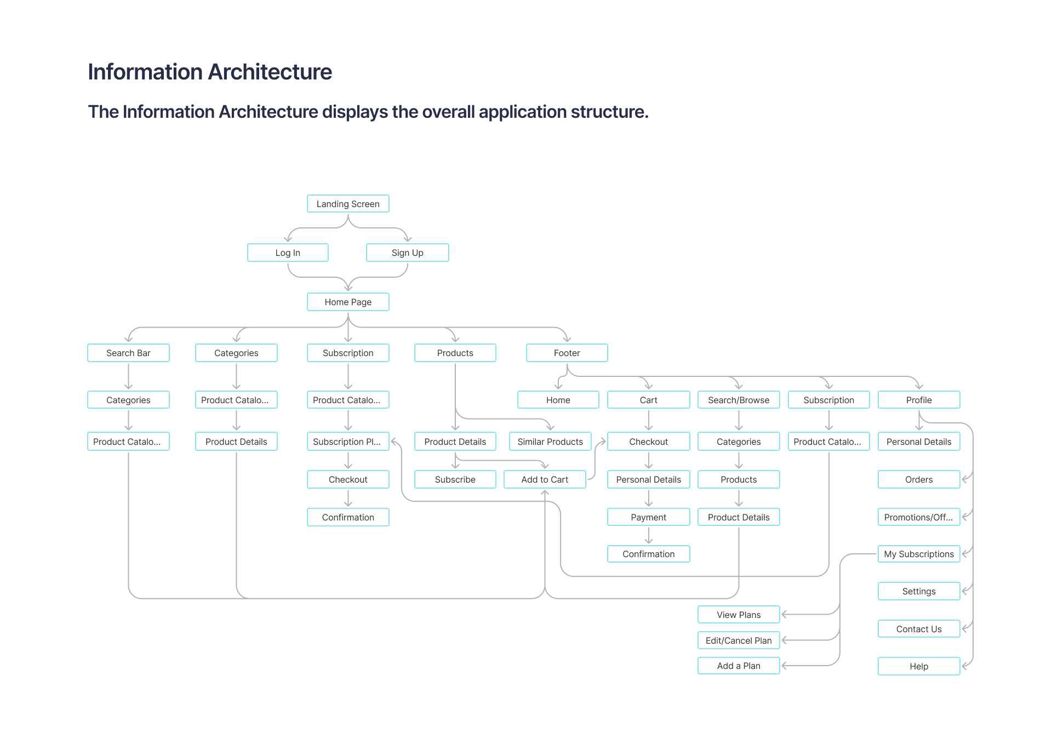This screenshot has width=1052, height=733.
Task: Select the Subscribe node
Action: click(x=455, y=479)
